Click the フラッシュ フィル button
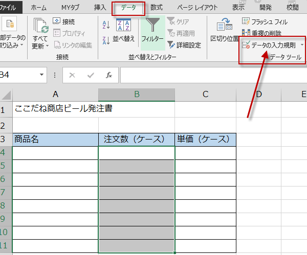The width and height of the screenshot is (307, 255). tap(265, 21)
